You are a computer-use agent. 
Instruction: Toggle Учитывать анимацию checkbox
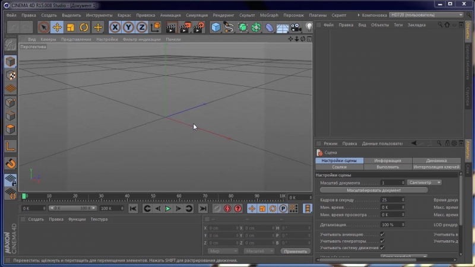382,234
